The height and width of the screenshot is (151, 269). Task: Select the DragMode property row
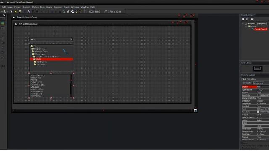tap(255, 104)
